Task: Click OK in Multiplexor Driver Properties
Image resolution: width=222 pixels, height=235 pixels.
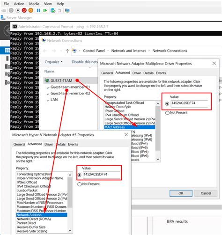Action: click(181, 193)
